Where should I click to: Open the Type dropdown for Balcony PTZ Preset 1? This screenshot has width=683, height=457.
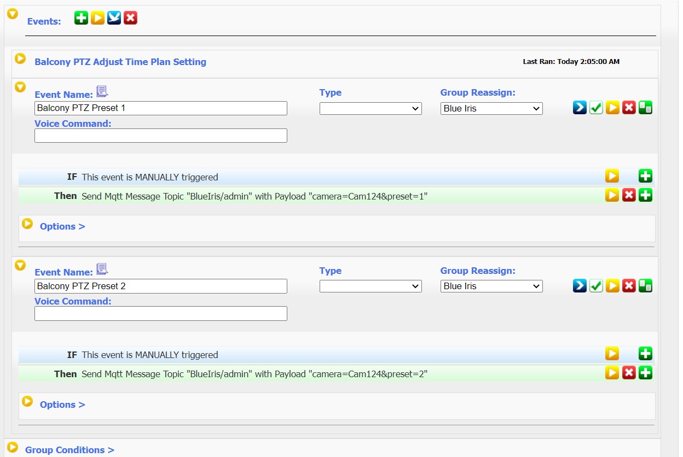click(x=371, y=108)
